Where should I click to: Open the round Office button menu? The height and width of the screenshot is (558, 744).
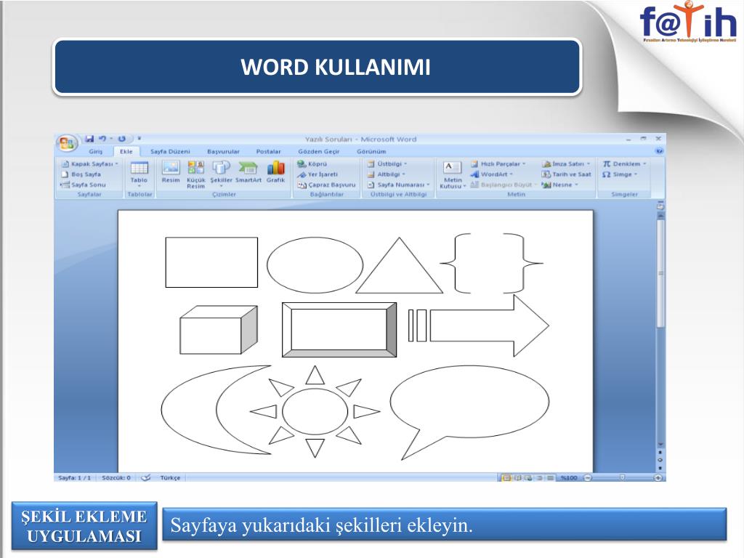[66, 143]
